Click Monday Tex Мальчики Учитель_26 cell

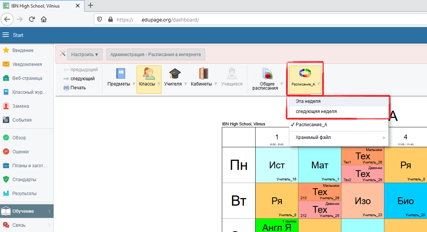(x=363, y=156)
